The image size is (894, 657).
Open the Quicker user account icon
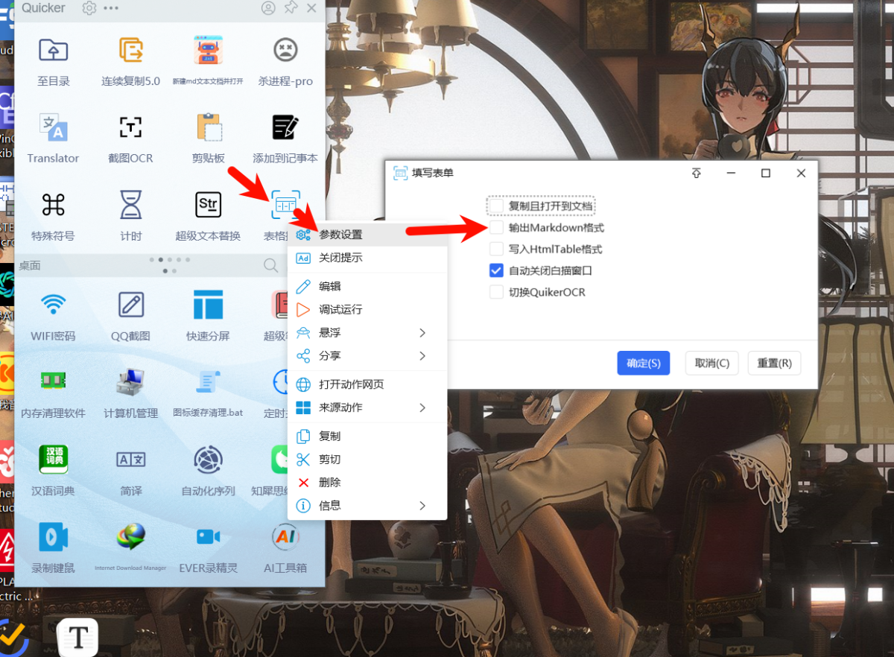[268, 8]
